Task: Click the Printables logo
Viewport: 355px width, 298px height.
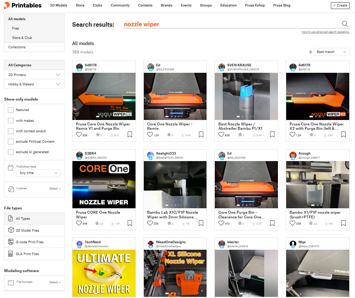Action: coord(23,5)
